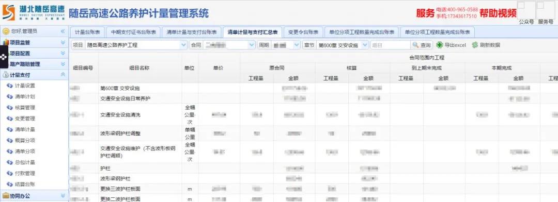This screenshot has width=558, height=202.
Task: Click the 细目名称 column header
Action: 139,68
